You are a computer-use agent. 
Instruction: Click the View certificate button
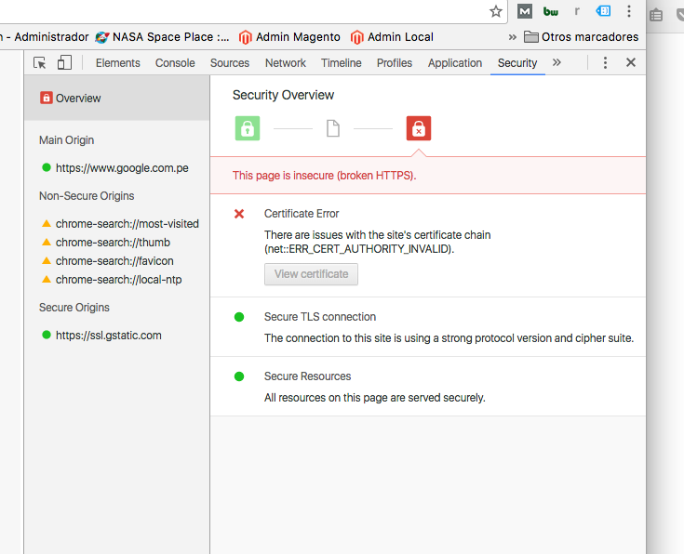(x=311, y=274)
